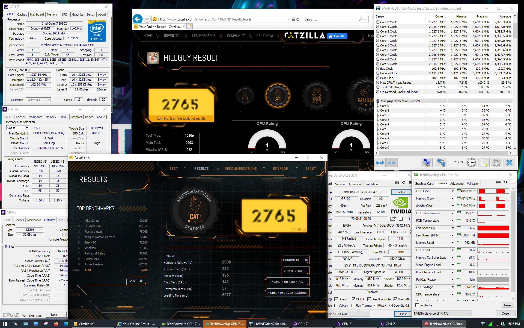Open GPU selection dropdown in GPU-Z Sensors window
This screenshot has width=524, height=328.
442,314
